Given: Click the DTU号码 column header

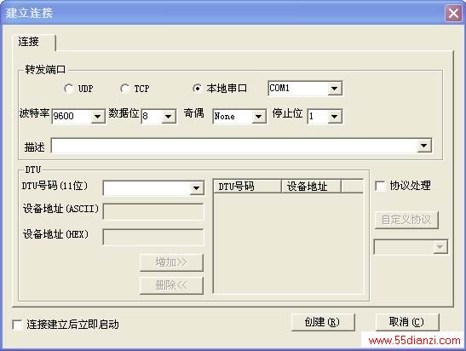Looking at the screenshot, I should [x=248, y=187].
